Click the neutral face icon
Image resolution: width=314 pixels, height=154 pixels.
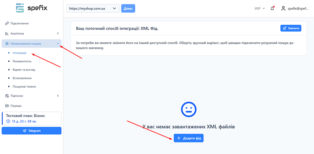coord(189,109)
